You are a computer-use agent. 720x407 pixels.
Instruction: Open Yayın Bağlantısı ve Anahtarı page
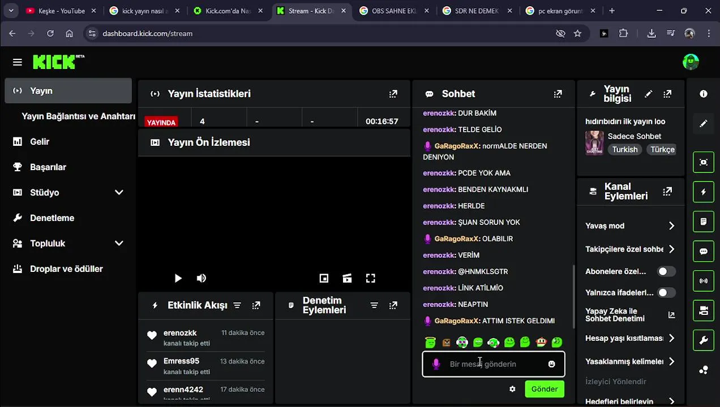78,116
